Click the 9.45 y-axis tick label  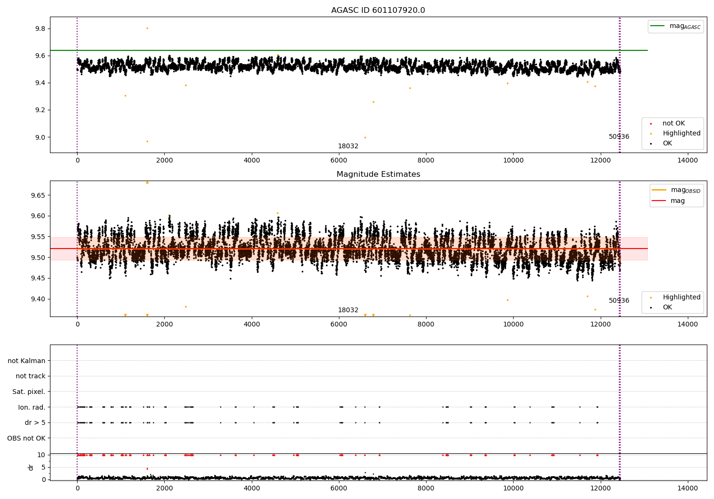(38, 278)
